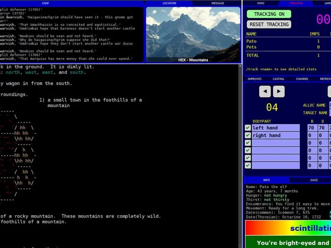Click the 'Thirst: not thirsty' line
Screen dimensions: 331x248
pyautogui.click(x=267, y=200)
